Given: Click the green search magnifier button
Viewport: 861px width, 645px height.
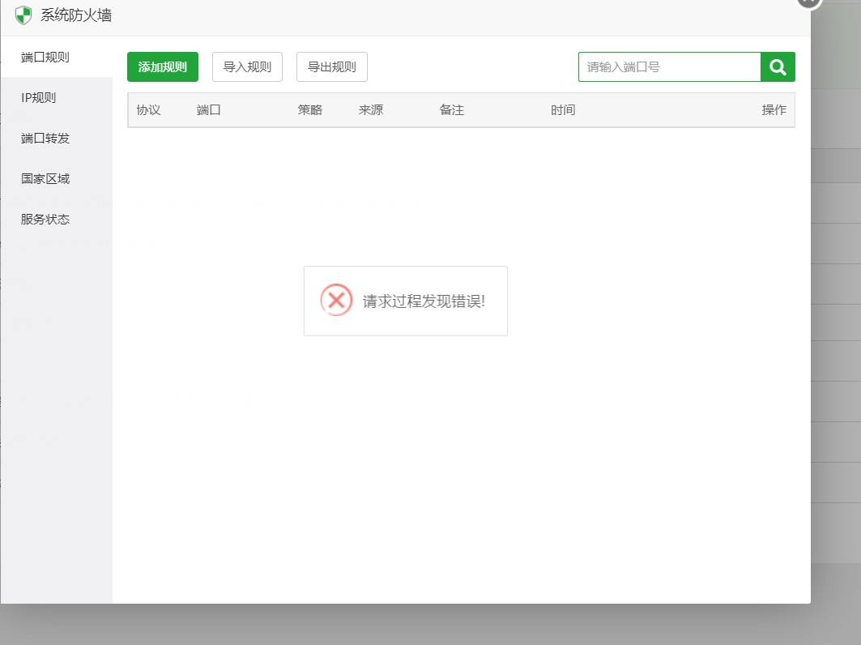Looking at the screenshot, I should tap(778, 67).
